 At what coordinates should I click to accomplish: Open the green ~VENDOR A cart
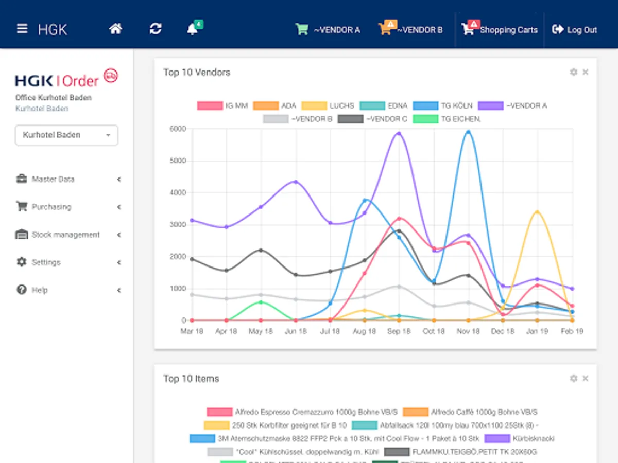point(328,30)
